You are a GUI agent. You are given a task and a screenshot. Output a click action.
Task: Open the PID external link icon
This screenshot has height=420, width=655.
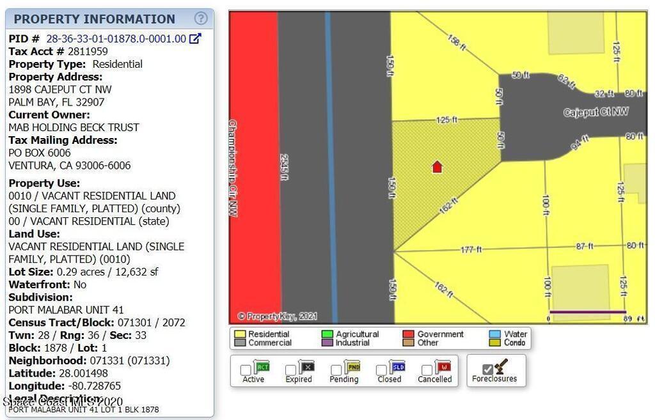coord(195,38)
